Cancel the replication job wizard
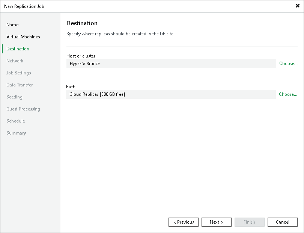The width and height of the screenshot is (304, 233). (x=283, y=222)
